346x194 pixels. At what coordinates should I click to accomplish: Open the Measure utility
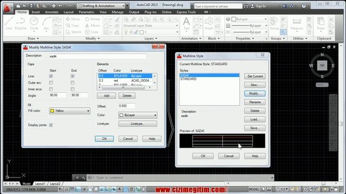297,23
